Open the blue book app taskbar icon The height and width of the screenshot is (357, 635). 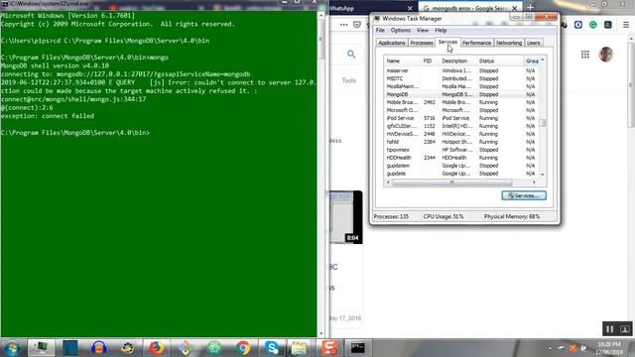click(x=70, y=348)
